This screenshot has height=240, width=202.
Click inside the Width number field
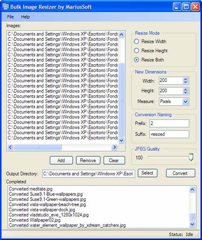171,81
